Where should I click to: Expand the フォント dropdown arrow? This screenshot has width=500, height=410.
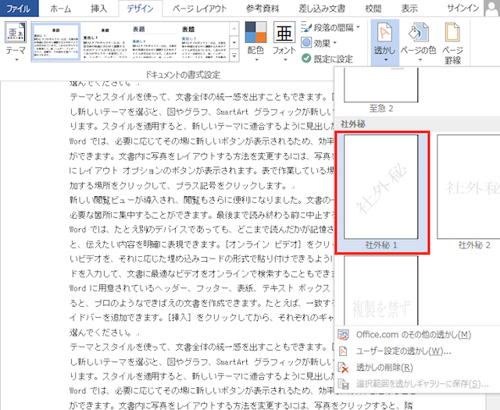284,59
